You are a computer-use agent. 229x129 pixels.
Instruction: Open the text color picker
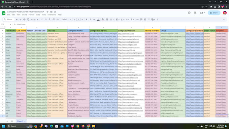point(98,20)
